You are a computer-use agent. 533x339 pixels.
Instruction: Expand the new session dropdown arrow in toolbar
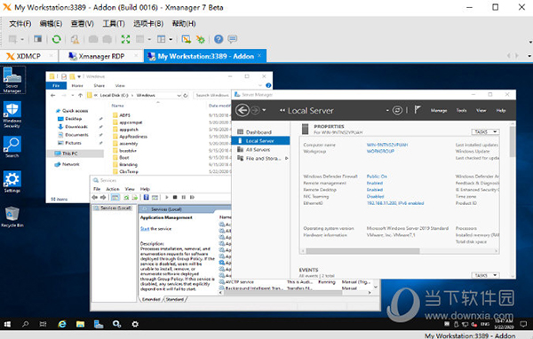(22, 39)
